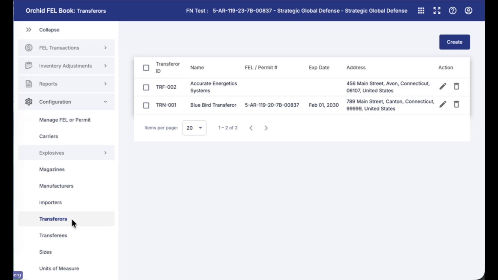Check the TRF-002 row checkbox

point(146,87)
